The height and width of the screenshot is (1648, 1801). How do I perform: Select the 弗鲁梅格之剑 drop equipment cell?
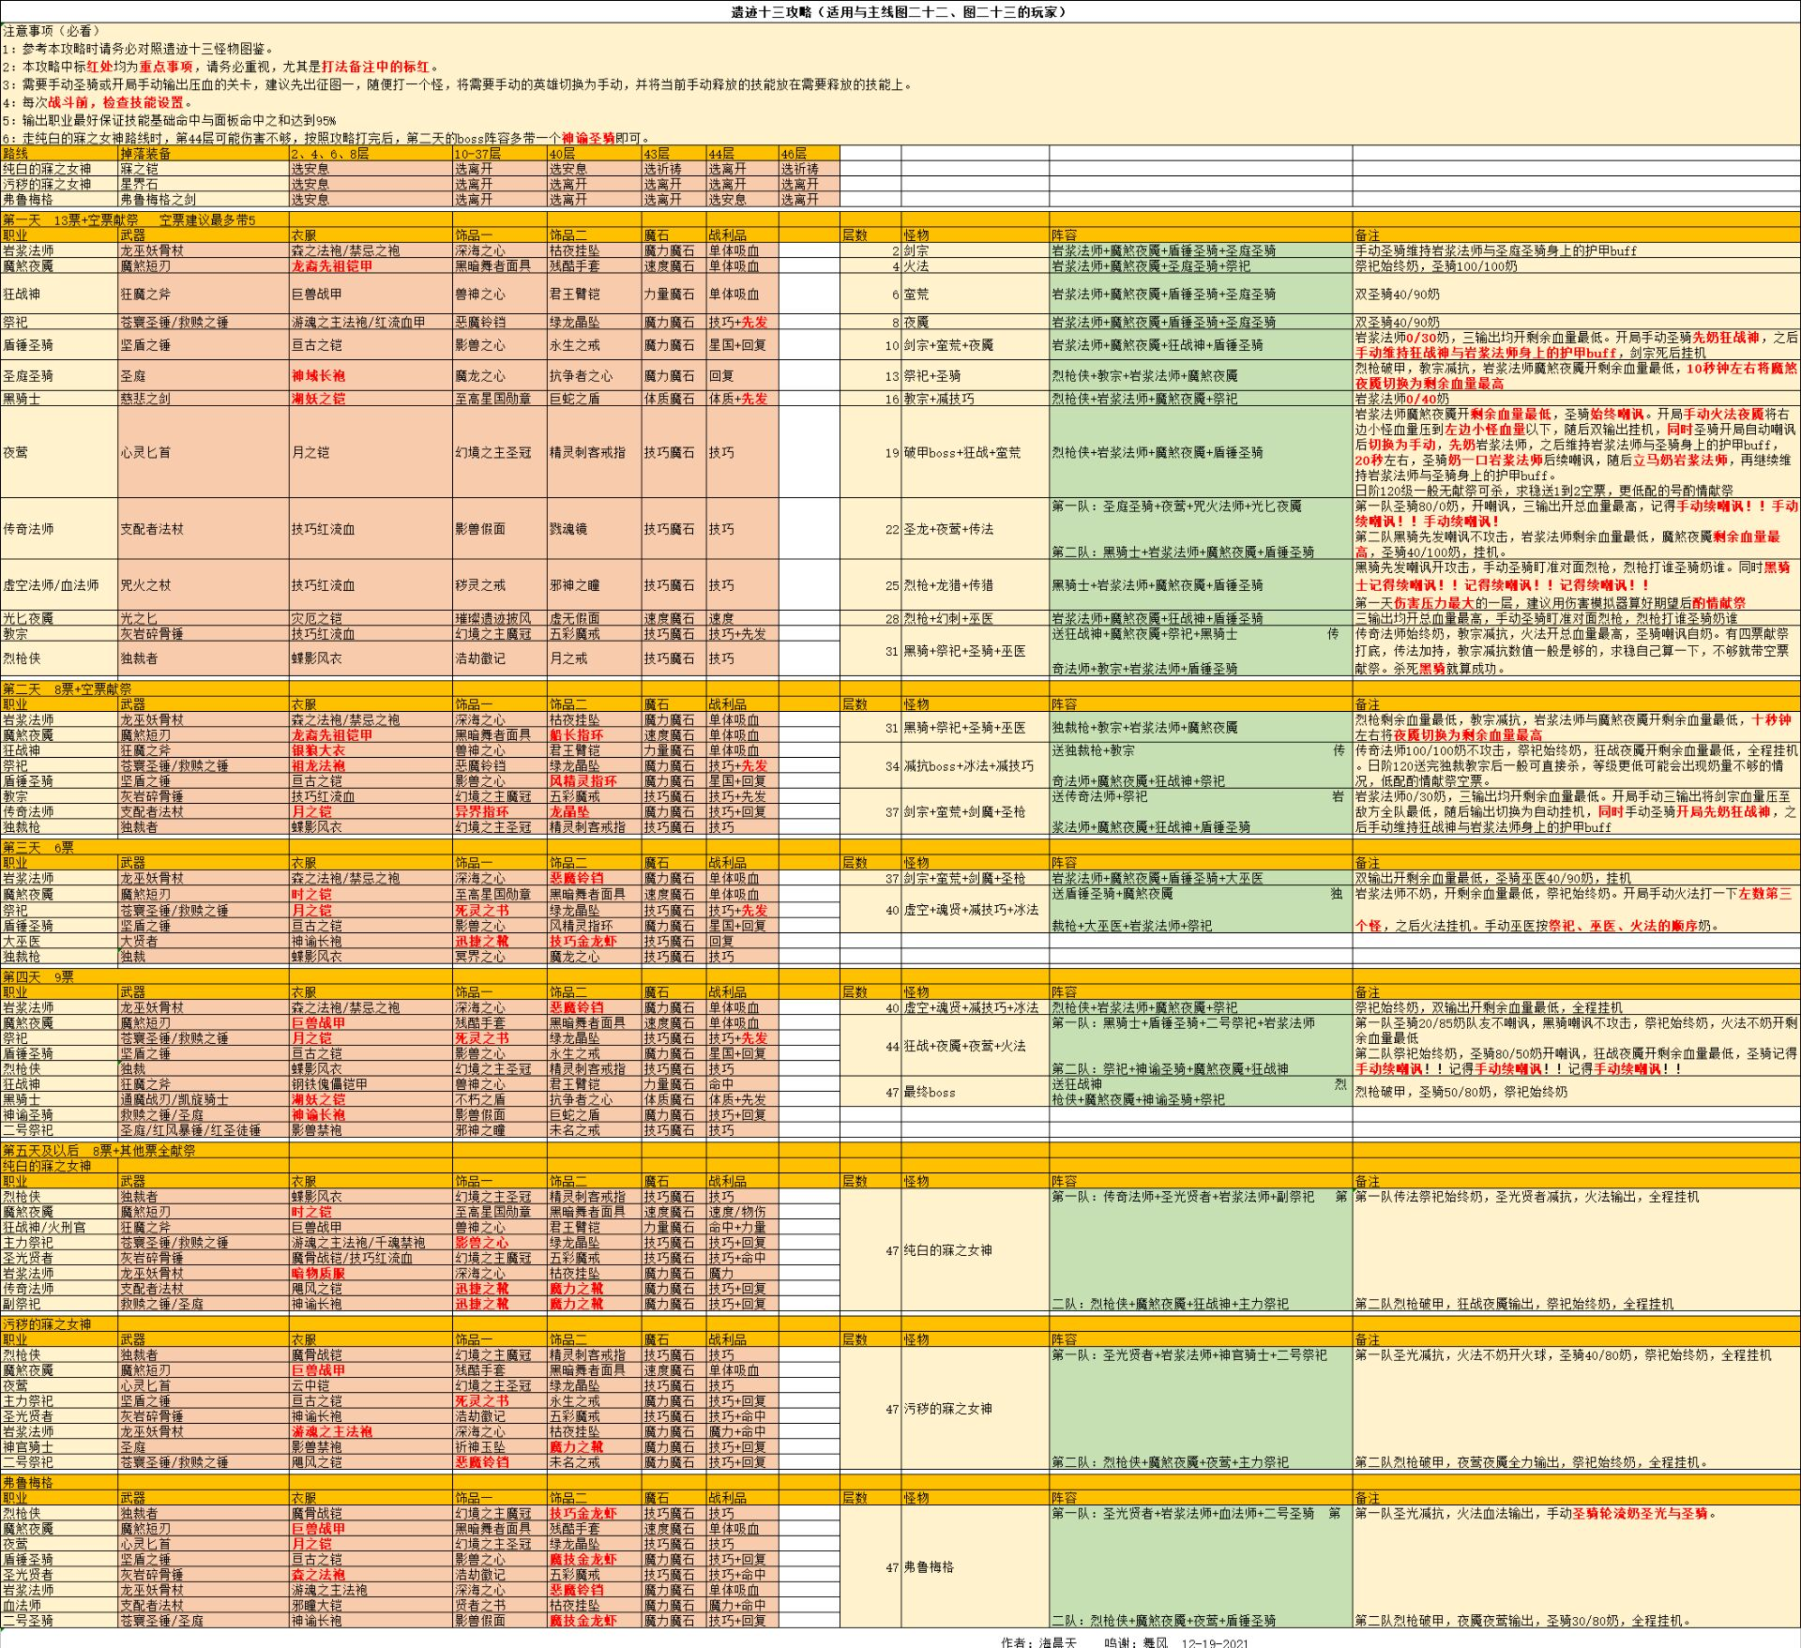coord(159,200)
